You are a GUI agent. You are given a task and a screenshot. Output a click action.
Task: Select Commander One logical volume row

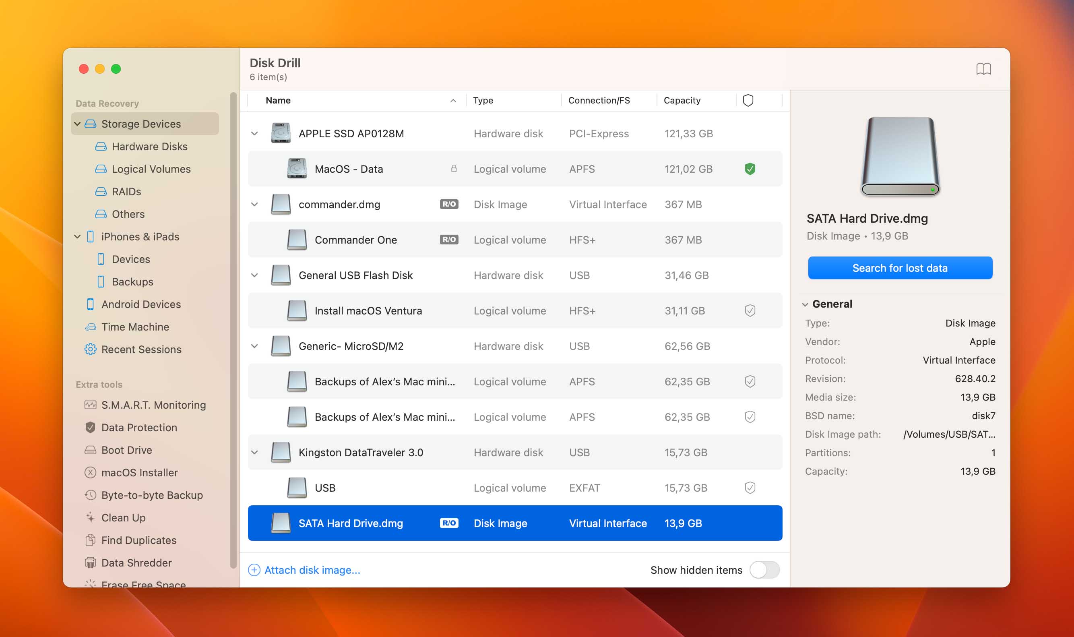point(515,240)
